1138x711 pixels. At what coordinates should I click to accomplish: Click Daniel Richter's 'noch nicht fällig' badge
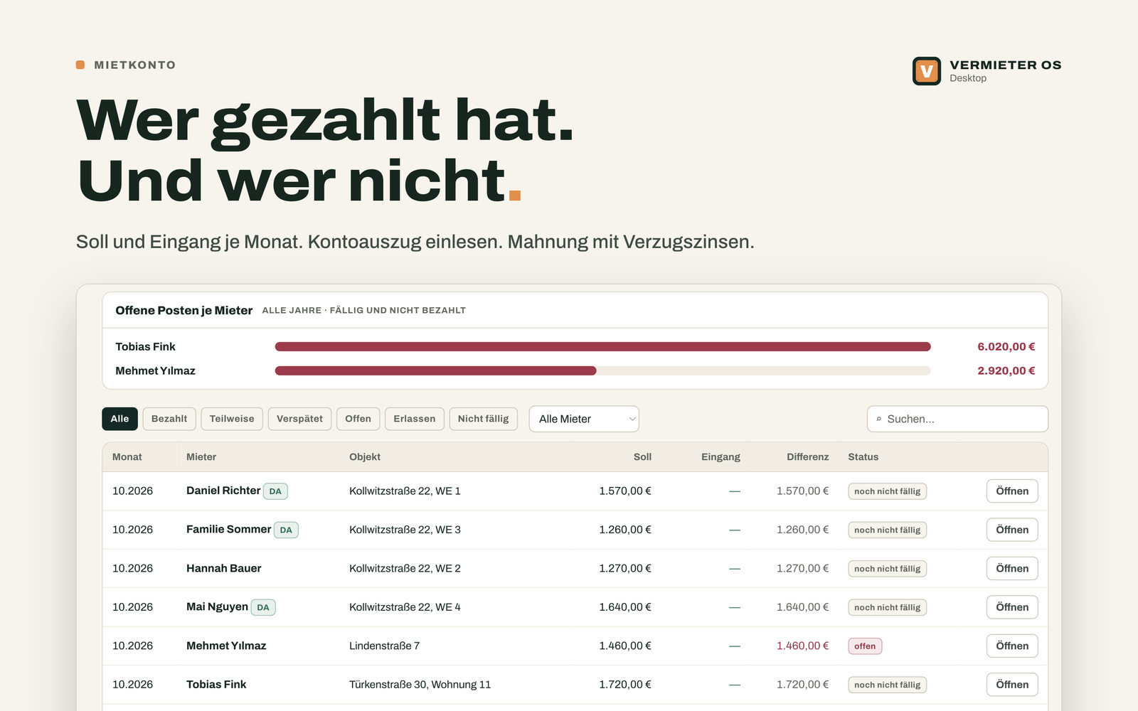pyautogui.click(x=887, y=491)
